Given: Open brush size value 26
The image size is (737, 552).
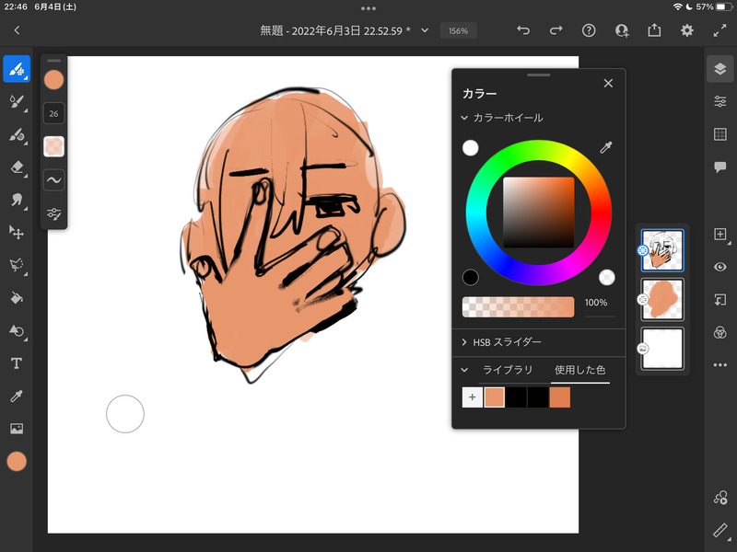Looking at the screenshot, I should tap(53, 113).
